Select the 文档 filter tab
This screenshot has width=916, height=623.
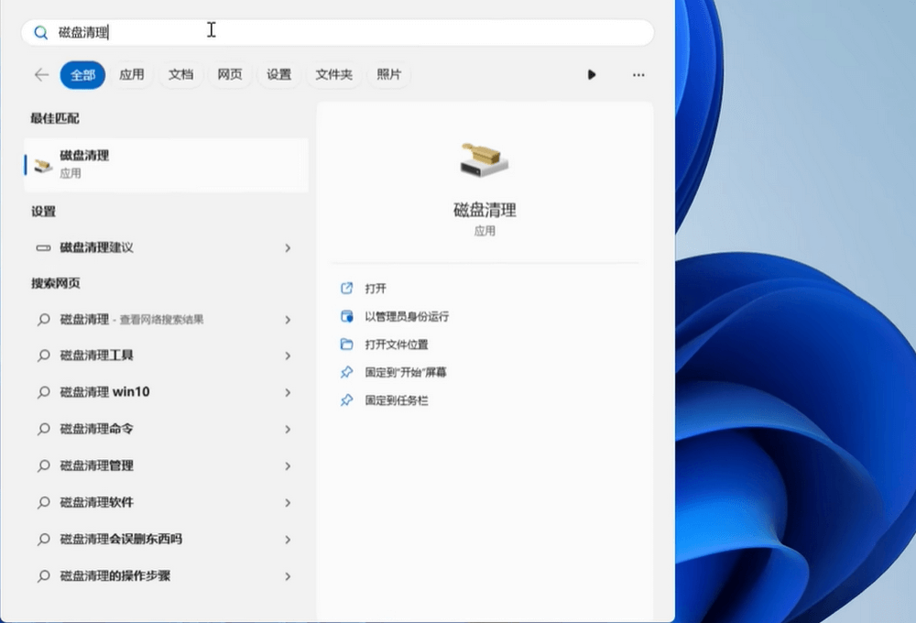click(x=180, y=75)
